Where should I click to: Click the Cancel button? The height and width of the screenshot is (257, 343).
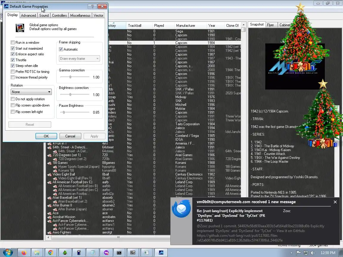click(70, 136)
